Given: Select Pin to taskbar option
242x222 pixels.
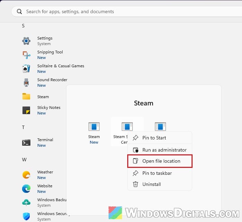Looking at the screenshot, I should (160, 173).
